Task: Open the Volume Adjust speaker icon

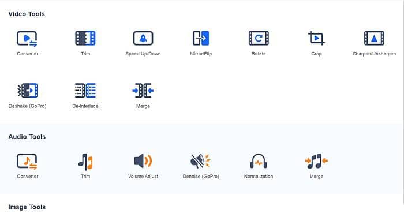Action: pos(143,161)
